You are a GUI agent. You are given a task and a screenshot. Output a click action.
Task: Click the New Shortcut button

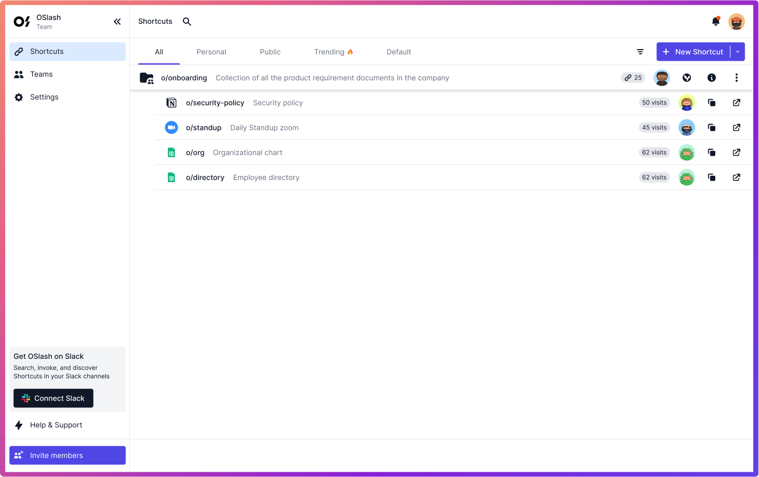pyautogui.click(x=693, y=52)
